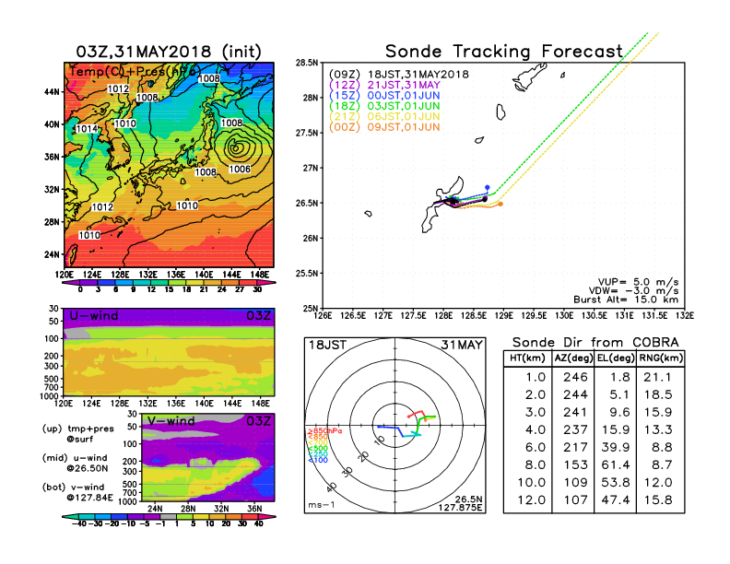Select azimuth value '246' in table
Screen dimensions: 730x564
(575, 377)
